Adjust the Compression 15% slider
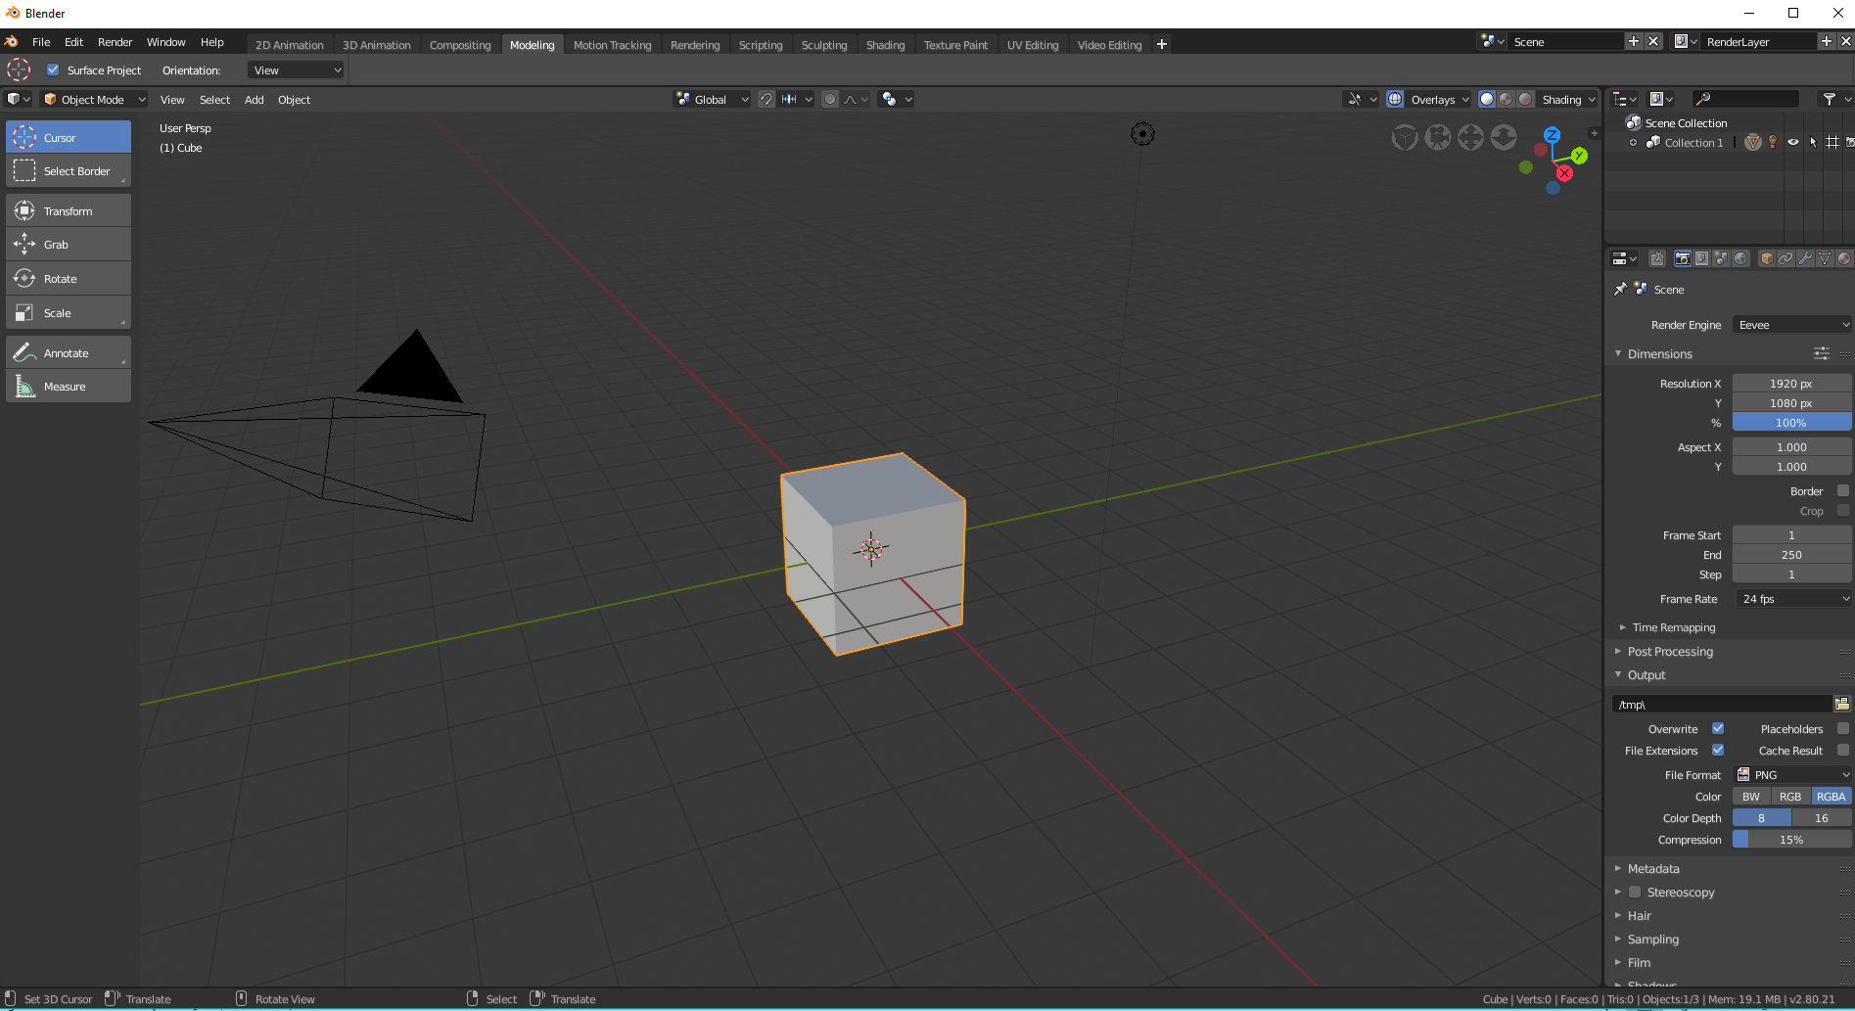This screenshot has width=1855, height=1011. pyautogui.click(x=1792, y=839)
